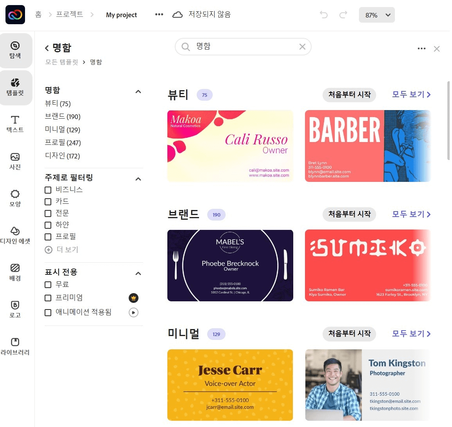Select the BARBER business card template
This screenshot has height=427, width=452.
click(368, 146)
